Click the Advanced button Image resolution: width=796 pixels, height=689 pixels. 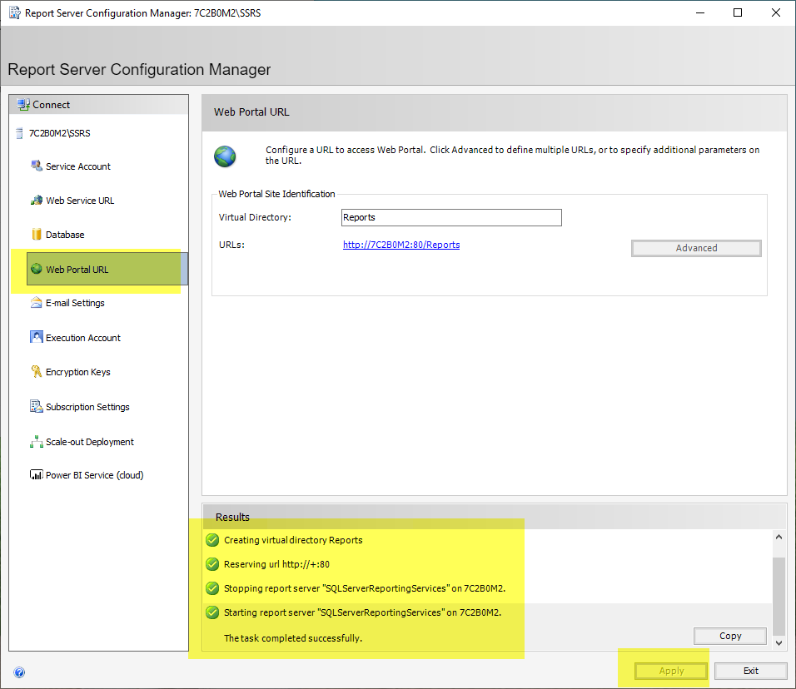point(696,248)
